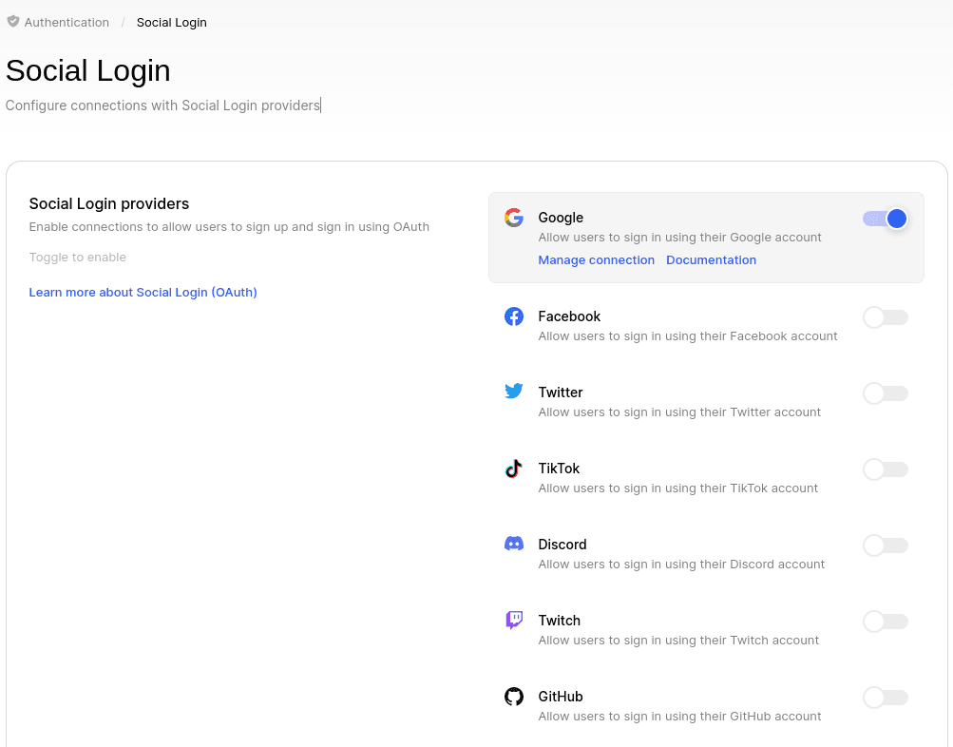Click 'using their GitHub account' description

(679, 716)
